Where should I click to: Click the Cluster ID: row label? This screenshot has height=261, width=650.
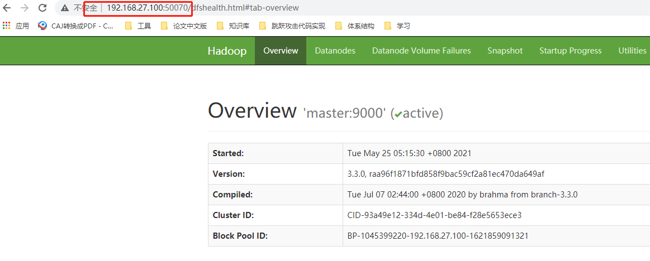coord(233,215)
